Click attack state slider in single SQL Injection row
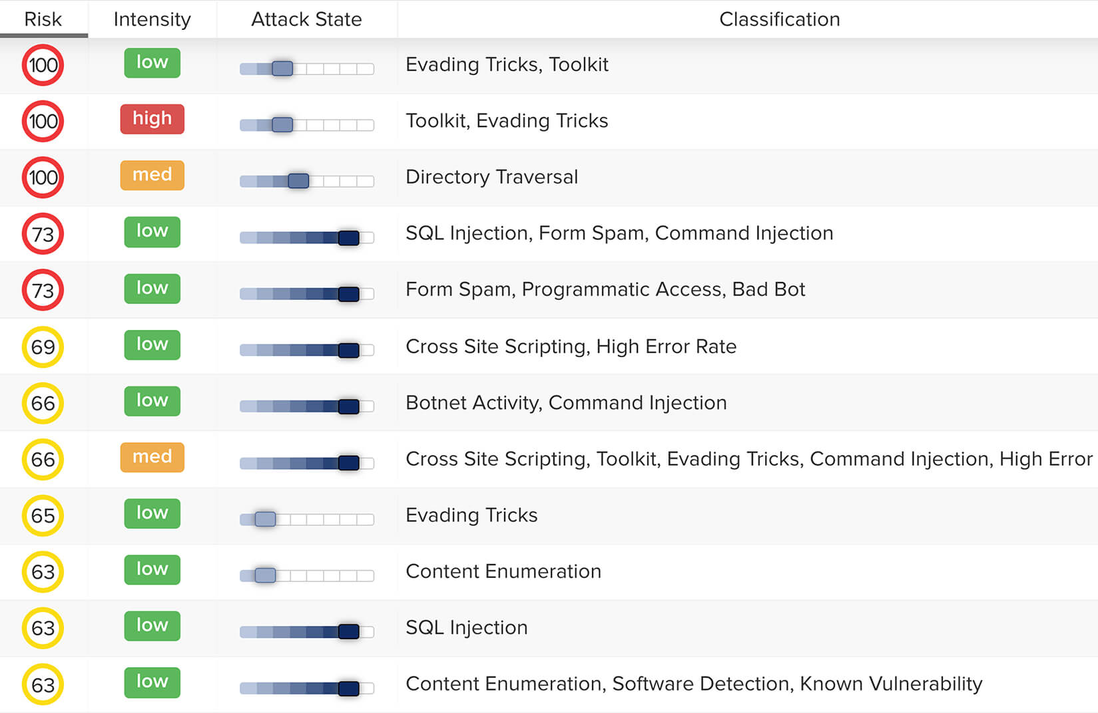The image size is (1098, 713). coord(307,631)
